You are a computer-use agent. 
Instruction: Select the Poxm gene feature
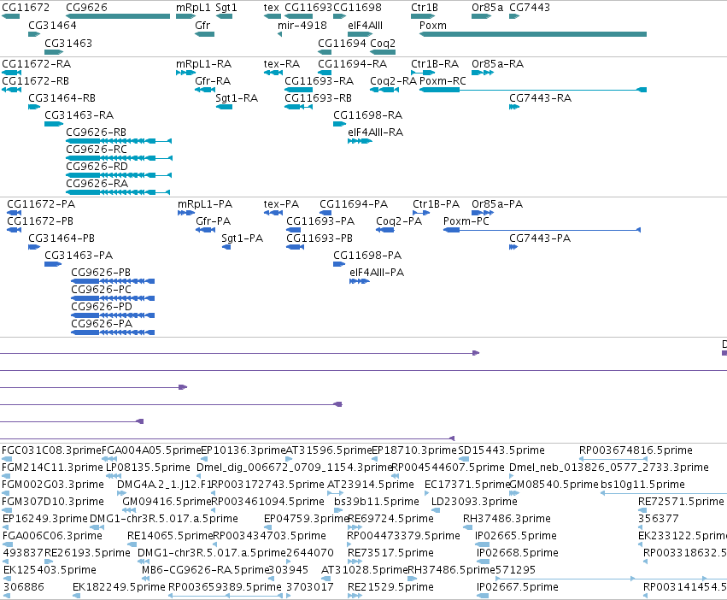[x=533, y=34]
